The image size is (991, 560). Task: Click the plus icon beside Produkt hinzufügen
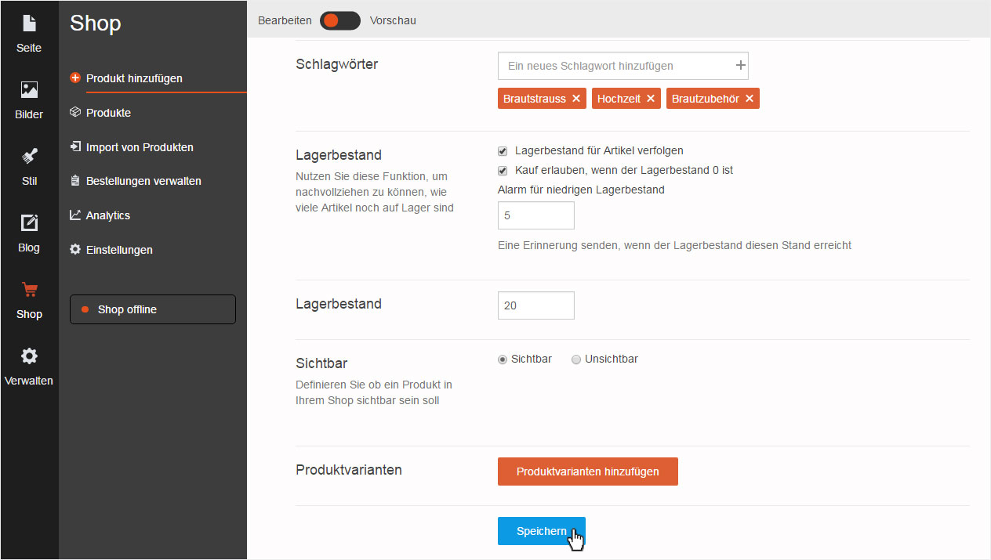click(x=75, y=78)
